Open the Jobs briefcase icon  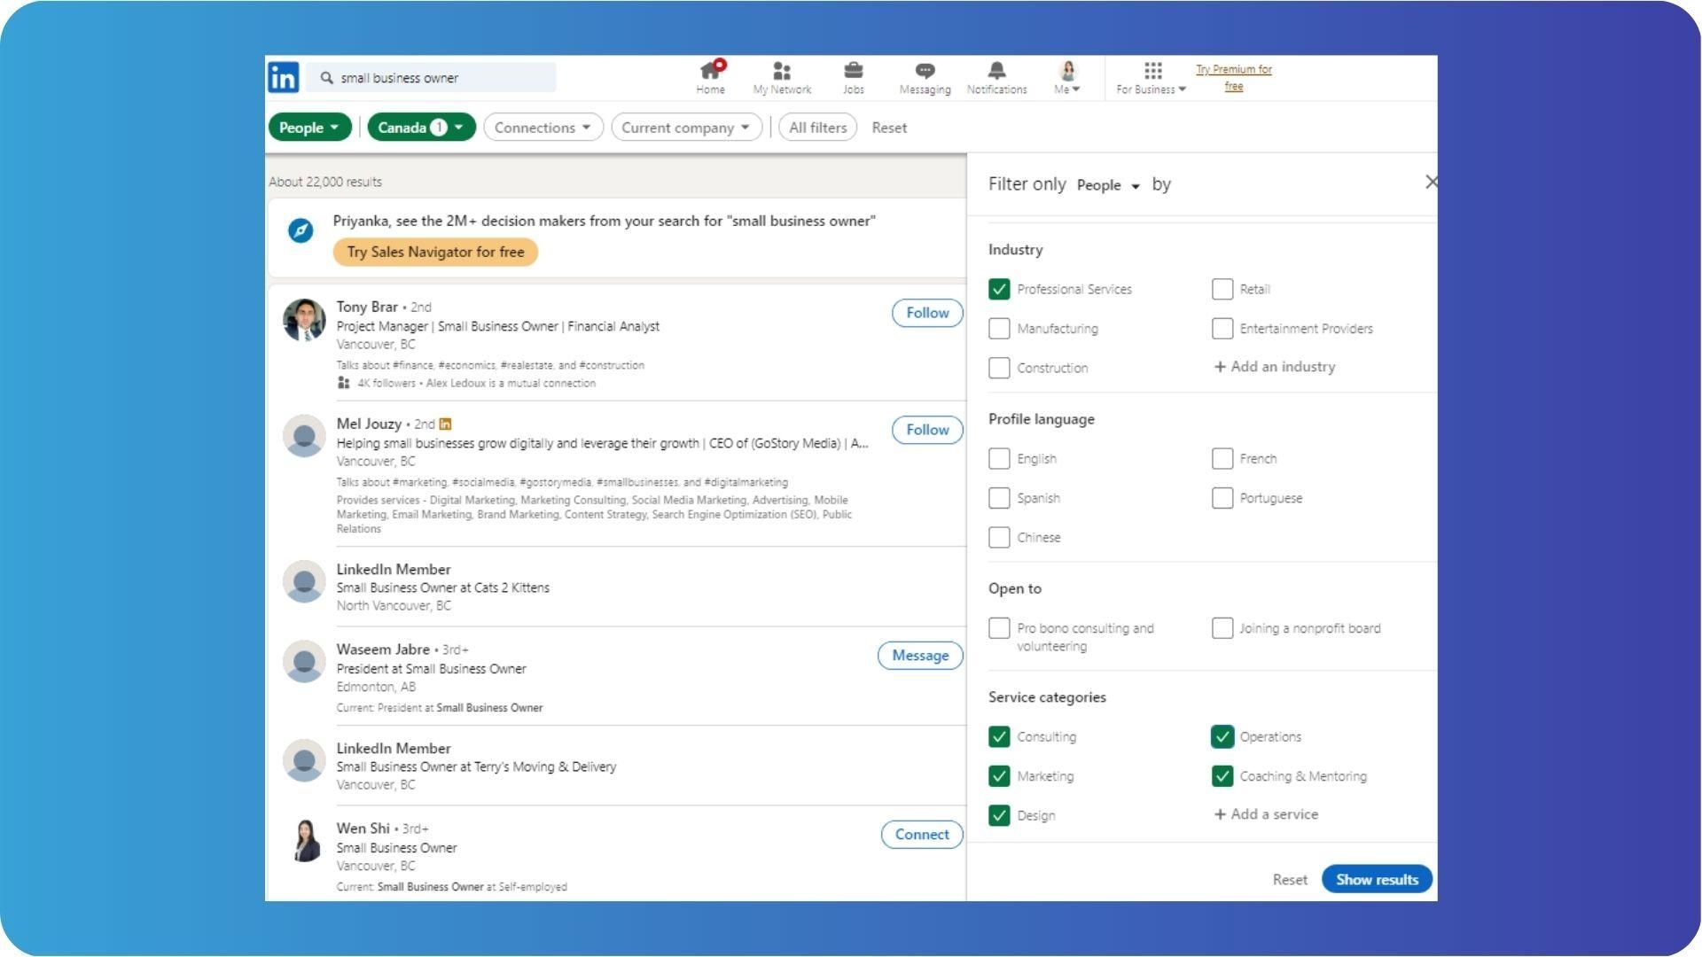click(853, 71)
